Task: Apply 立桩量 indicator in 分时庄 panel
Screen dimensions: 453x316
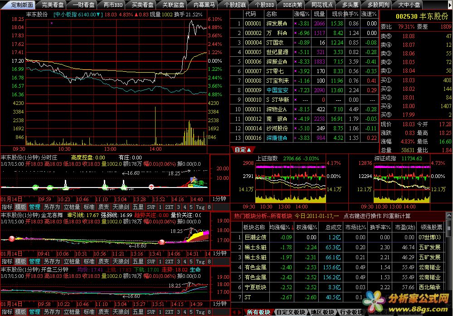Action: point(72,207)
